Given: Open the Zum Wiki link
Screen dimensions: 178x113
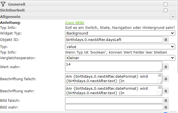Looking at the screenshot, I should tap(75, 23).
